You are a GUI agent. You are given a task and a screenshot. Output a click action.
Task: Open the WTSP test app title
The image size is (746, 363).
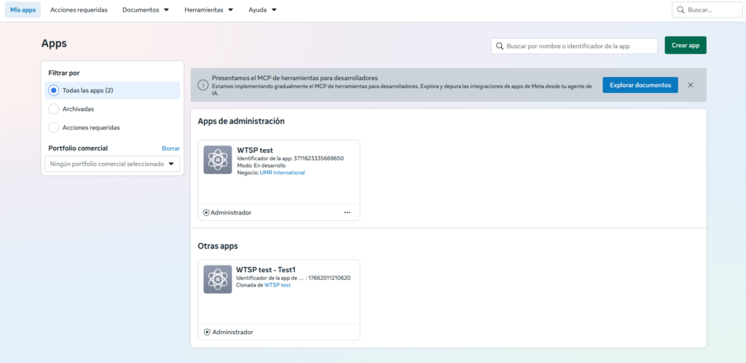click(255, 150)
